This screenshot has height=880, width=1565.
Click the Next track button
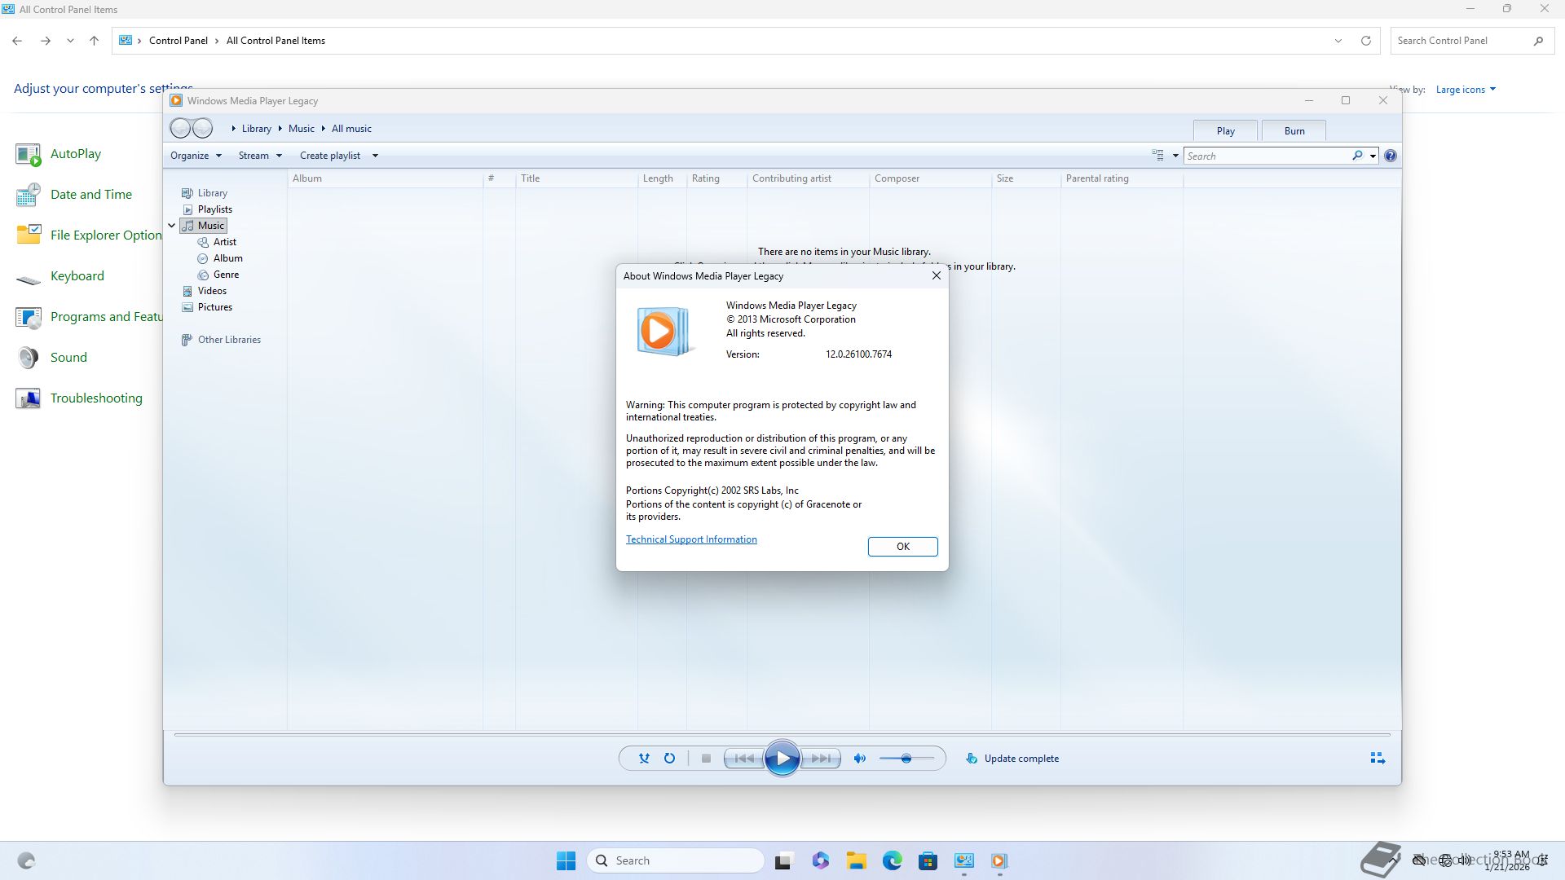point(821,759)
